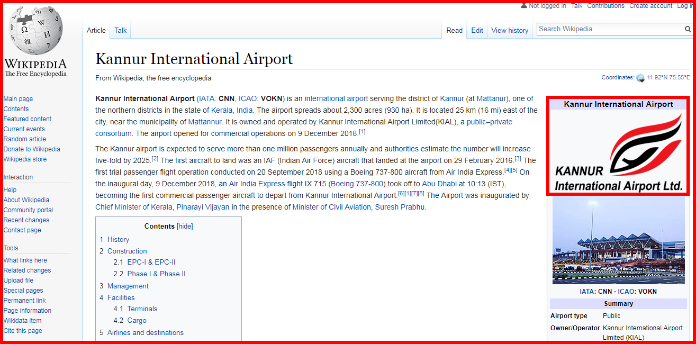Open the IATA link in infobox
This screenshot has width=696, height=344.
587,292
